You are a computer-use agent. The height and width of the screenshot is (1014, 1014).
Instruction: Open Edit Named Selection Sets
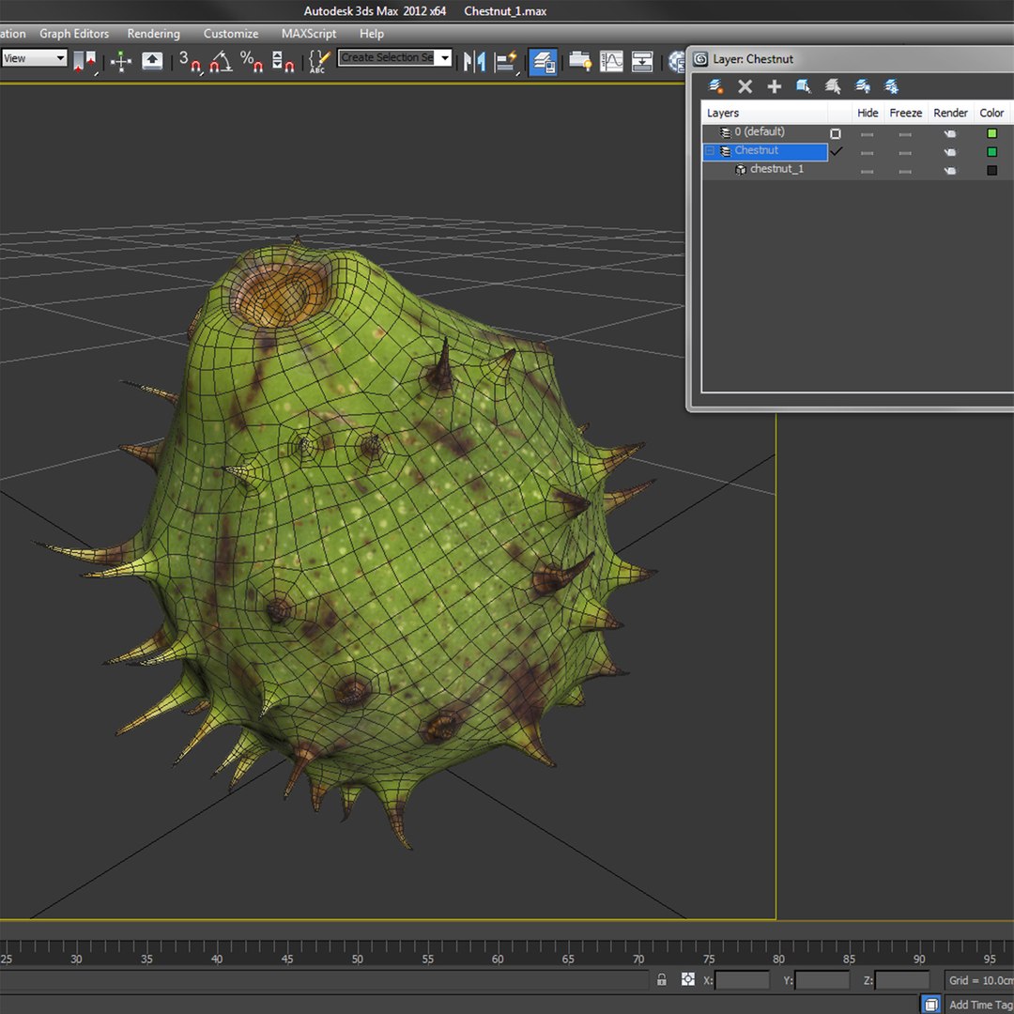click(319, 61)
